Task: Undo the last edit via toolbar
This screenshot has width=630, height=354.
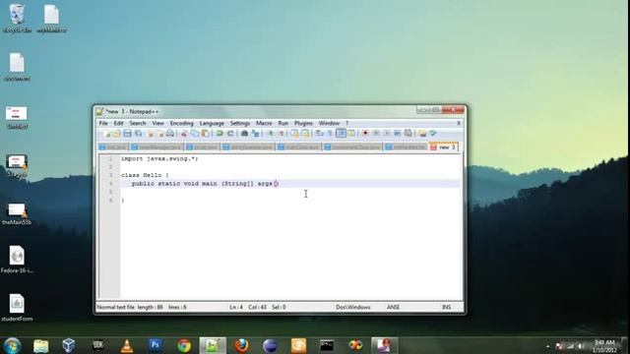Action: click(220, 134)
